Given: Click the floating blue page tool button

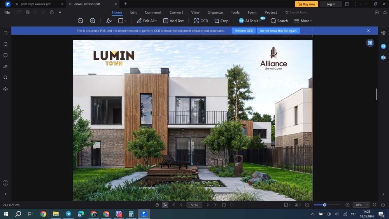Looking at the screenshot, I should (370, 43).
